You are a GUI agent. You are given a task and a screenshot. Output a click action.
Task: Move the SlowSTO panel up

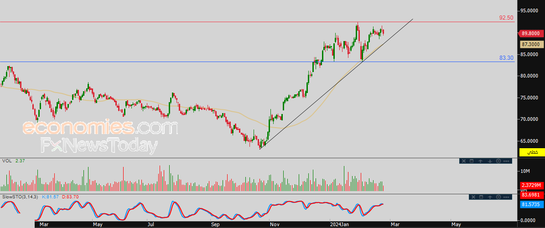pyautogui.click(x=490, y=197)
